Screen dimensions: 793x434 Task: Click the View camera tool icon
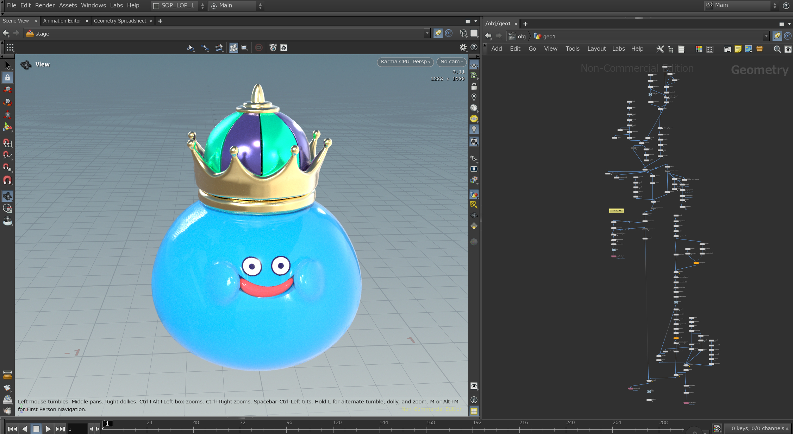pyautogui.click(x=7, y=196)
